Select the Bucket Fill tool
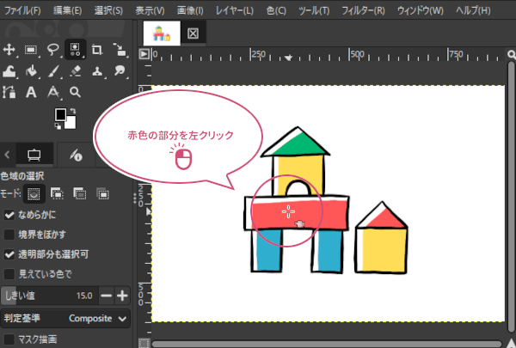 click(31, 71)
